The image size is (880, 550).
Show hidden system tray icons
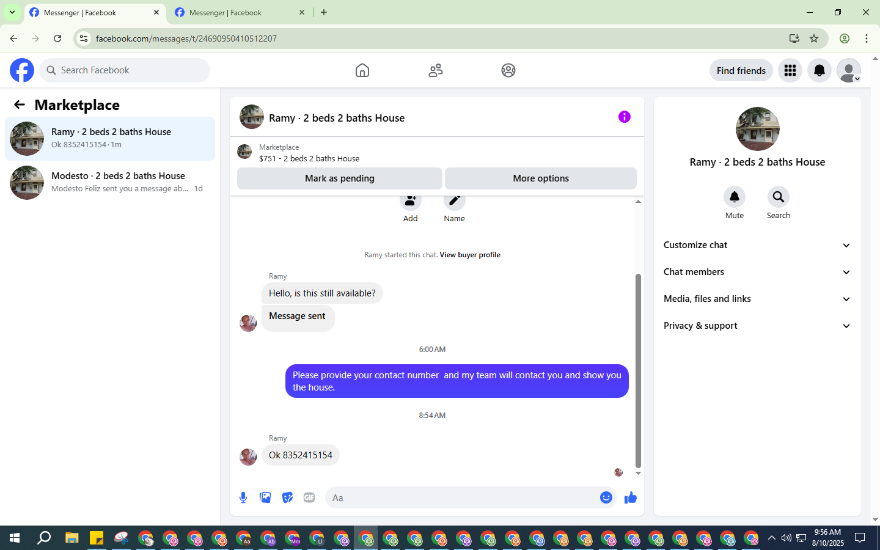click(x=771, y=538)
